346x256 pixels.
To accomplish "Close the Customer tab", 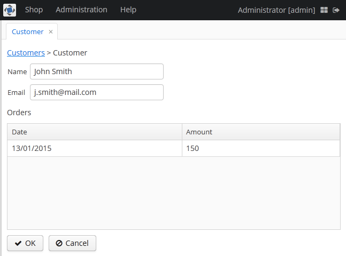I will pyautogui.click(x=51, y=32).
